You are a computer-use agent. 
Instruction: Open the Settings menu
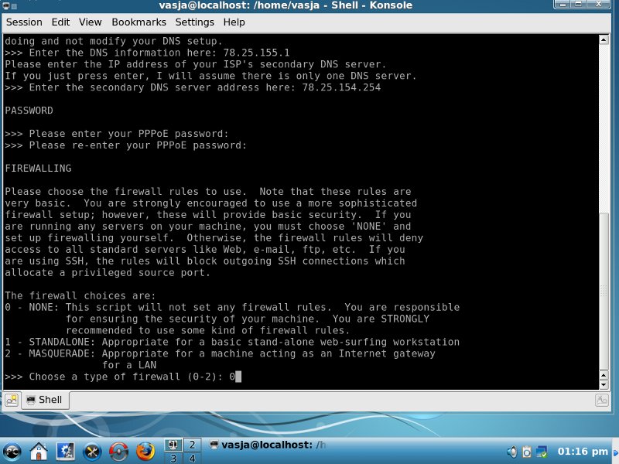[194, 22]
